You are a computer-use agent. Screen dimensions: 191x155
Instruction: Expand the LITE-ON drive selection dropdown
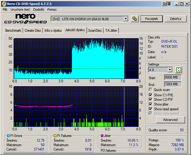[126, 19]
